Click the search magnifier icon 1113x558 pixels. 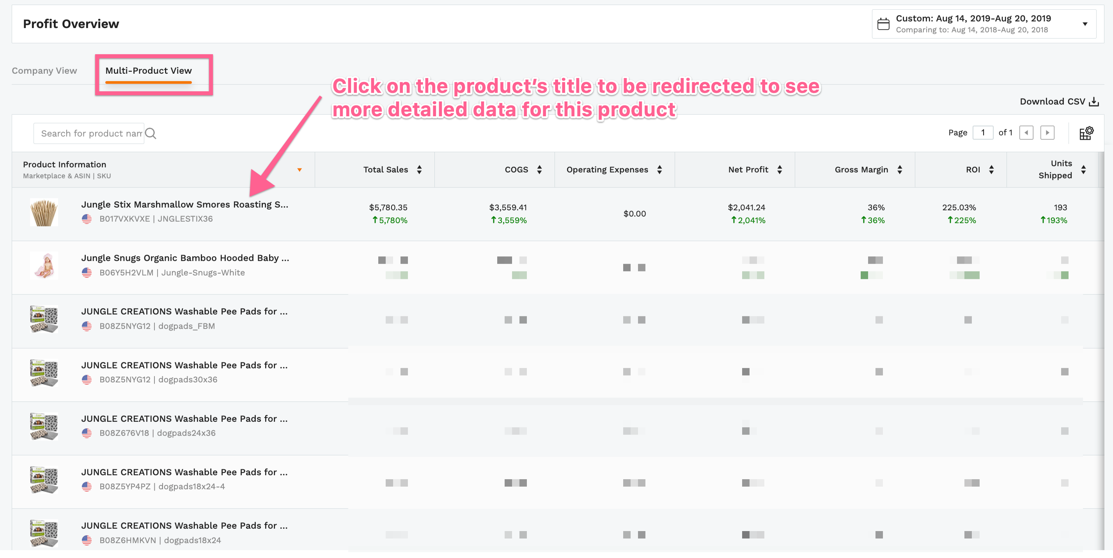pyautogui.click(x=151, y=133)
